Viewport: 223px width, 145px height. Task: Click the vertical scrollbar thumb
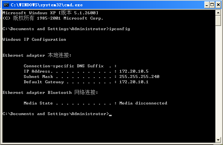pyautogui.click(x=218, y=21)
